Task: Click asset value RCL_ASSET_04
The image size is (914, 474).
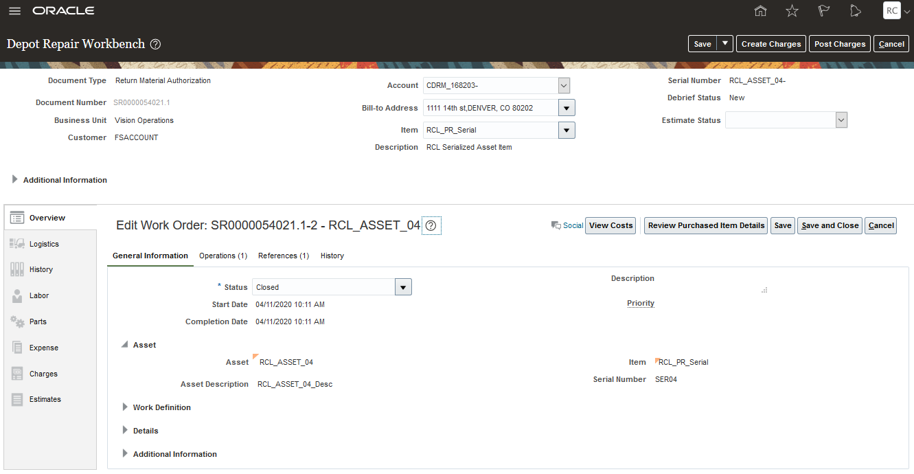Action: click(x=286, y=362)
